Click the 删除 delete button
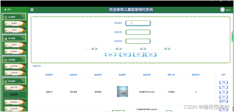This screenshot has height=112, width=234. [x=151, y=55]
